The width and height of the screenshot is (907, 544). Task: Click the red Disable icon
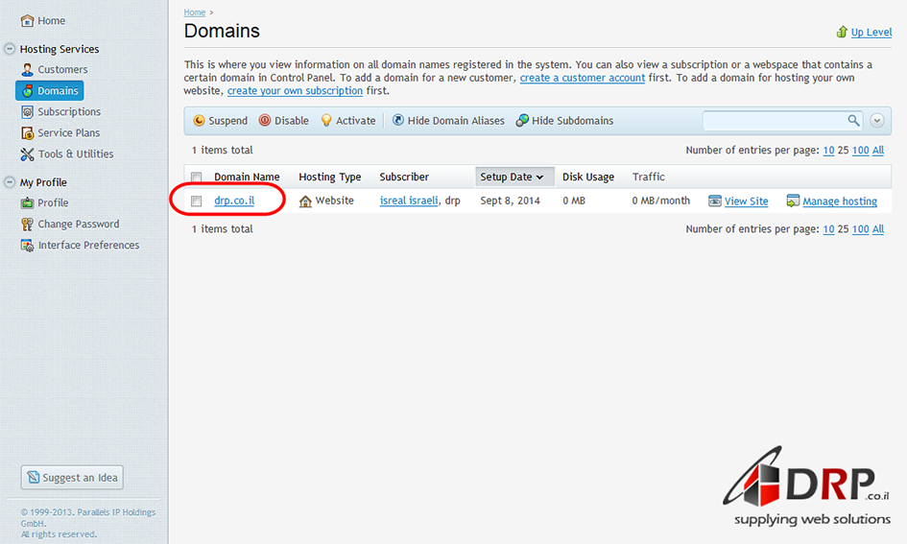point(265,121)
